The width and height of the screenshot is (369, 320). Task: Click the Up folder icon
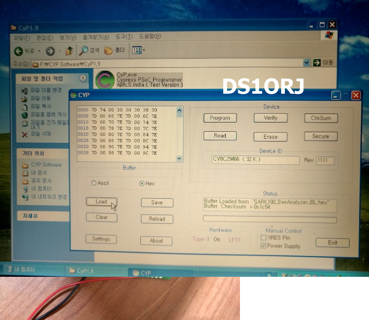pyautogui.click(x=69, y=51)
